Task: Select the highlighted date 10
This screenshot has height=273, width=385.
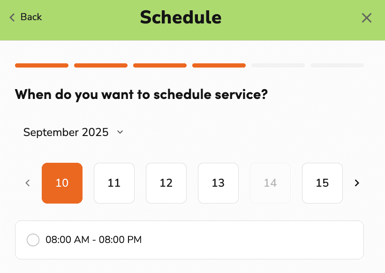Action: pos(62,183)
